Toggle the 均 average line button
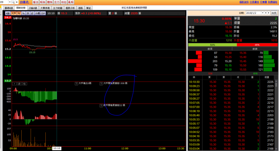 pyautogui.click(x=19, y=13)
